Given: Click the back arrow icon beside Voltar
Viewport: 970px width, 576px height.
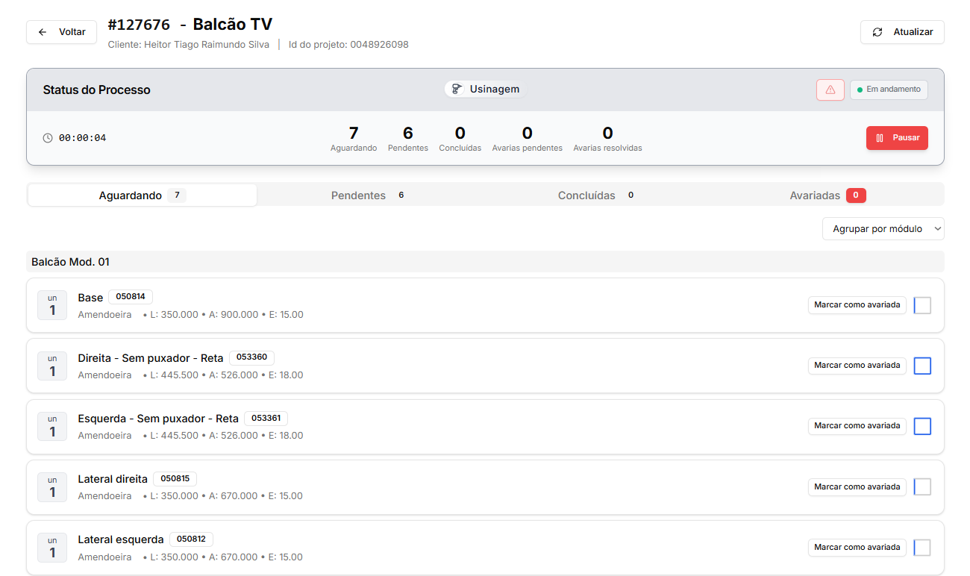Looking at the screenshot, I should click(43, 32).
